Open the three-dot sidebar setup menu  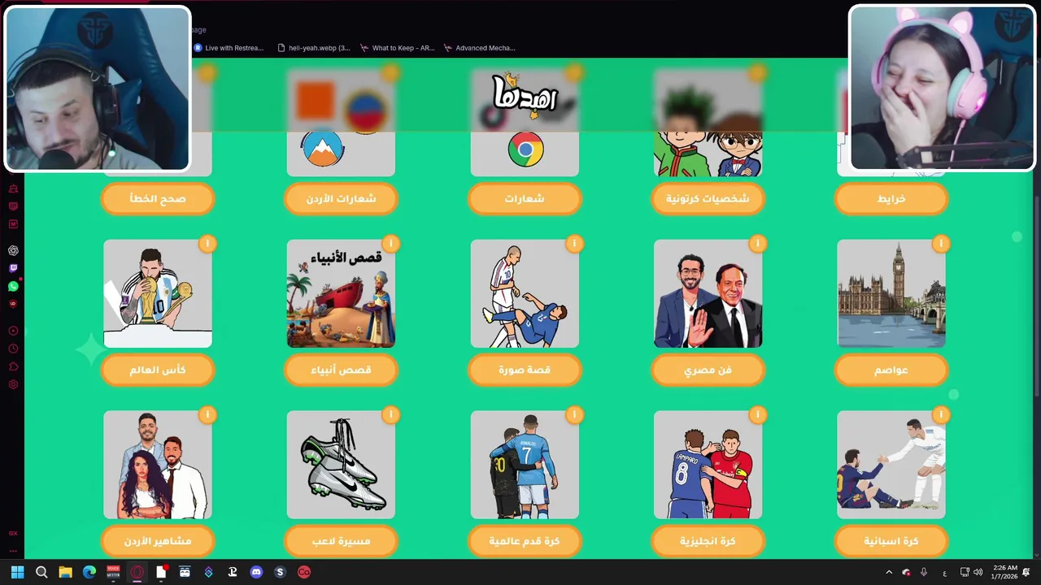pyautogui.click(x=13, y=551)
